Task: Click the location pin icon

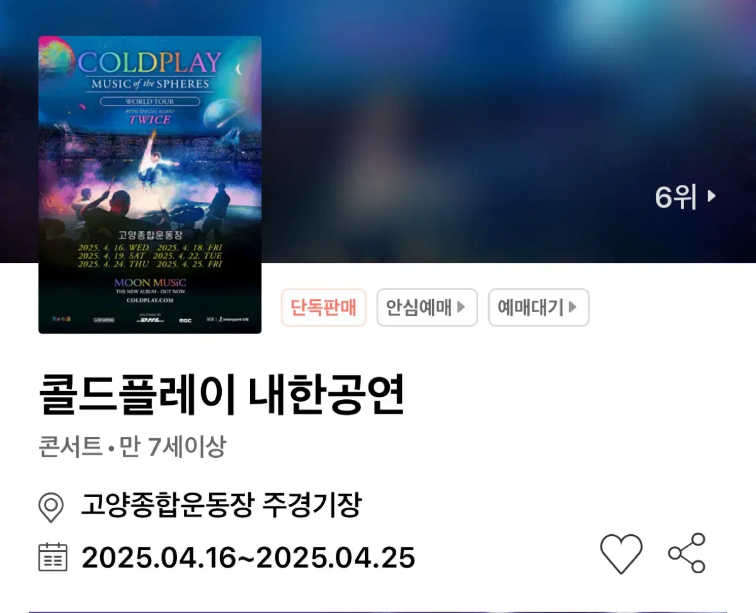Action: pyautogui.click(x=51, y=507)
